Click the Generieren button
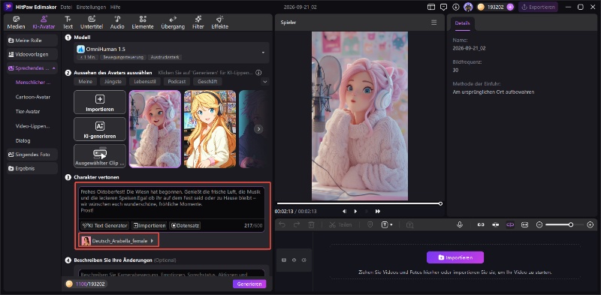Screen dimensions: 601x295 click(249, 284)
